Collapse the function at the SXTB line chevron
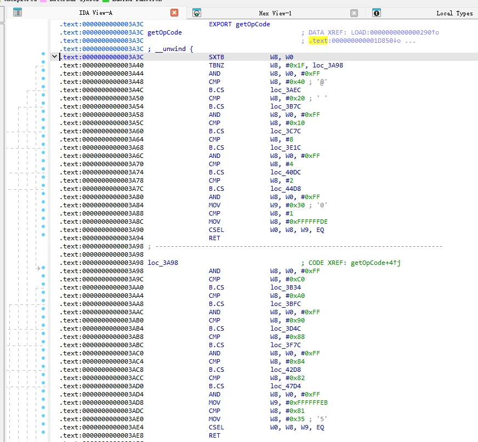The height and width of the screenshot is (442, 478). click(55, 56)
